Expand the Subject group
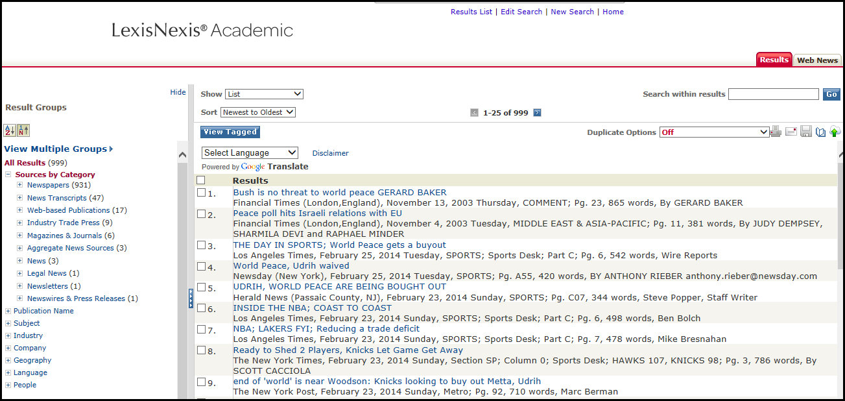Viewport: 845px width, 401px height. [x=8, y=324]
